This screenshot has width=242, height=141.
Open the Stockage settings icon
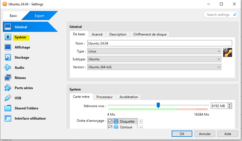[8, 58]
